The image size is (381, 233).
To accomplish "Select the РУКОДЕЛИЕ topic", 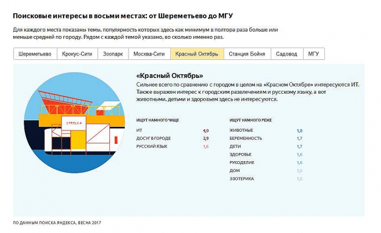I will pyautogui.click(x=242, y=163).
